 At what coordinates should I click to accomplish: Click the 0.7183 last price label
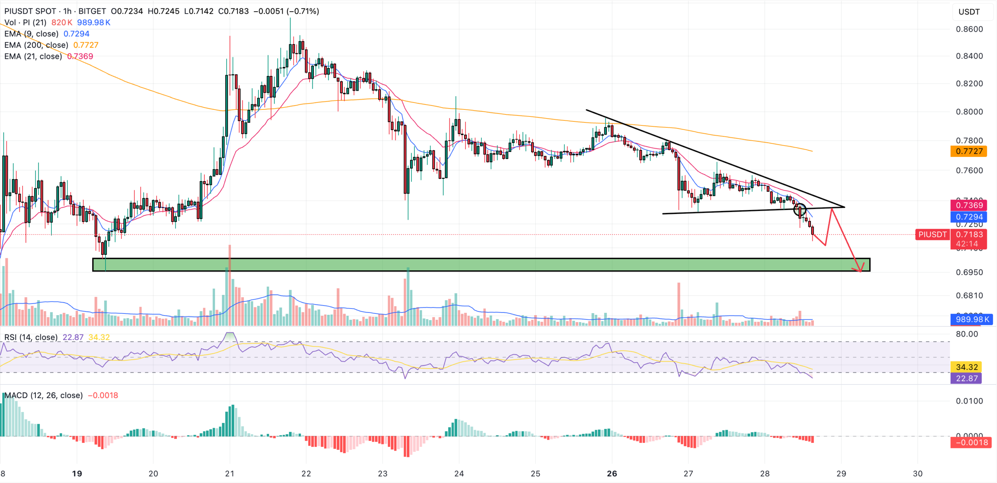(969, 234)
